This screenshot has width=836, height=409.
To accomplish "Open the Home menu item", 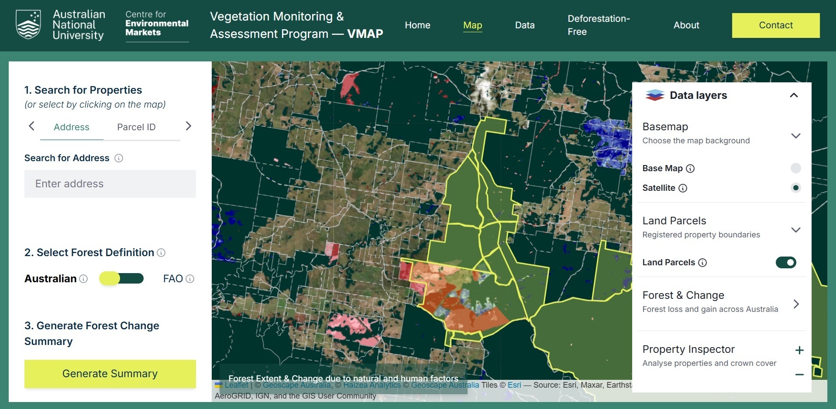I will point(417,25).
